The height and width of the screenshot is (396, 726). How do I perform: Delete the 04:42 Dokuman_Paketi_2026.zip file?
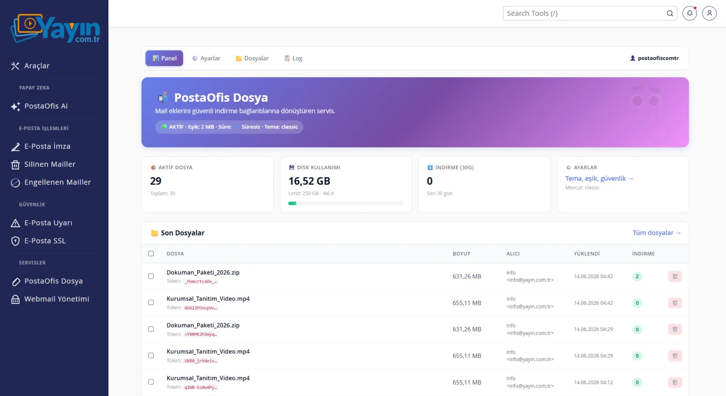click(675, 277)
